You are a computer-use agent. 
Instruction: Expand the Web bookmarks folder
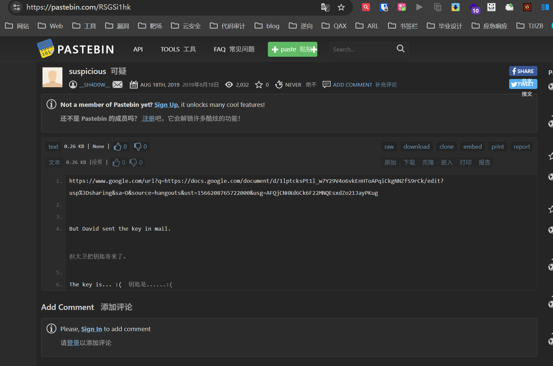(50, 26)
